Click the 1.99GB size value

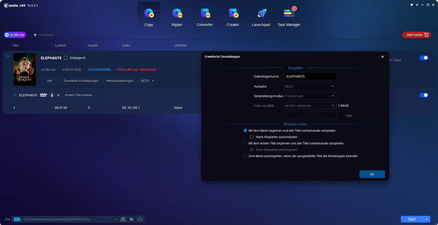point(343,106)
